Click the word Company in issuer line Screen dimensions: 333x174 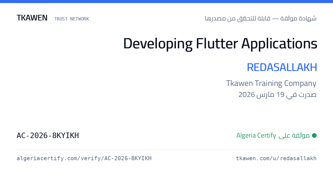point(301,83)
